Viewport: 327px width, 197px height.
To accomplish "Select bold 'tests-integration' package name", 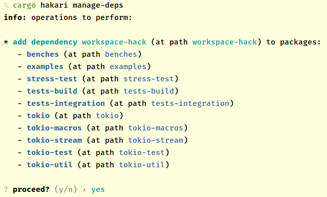I will [x=66, y=103].
